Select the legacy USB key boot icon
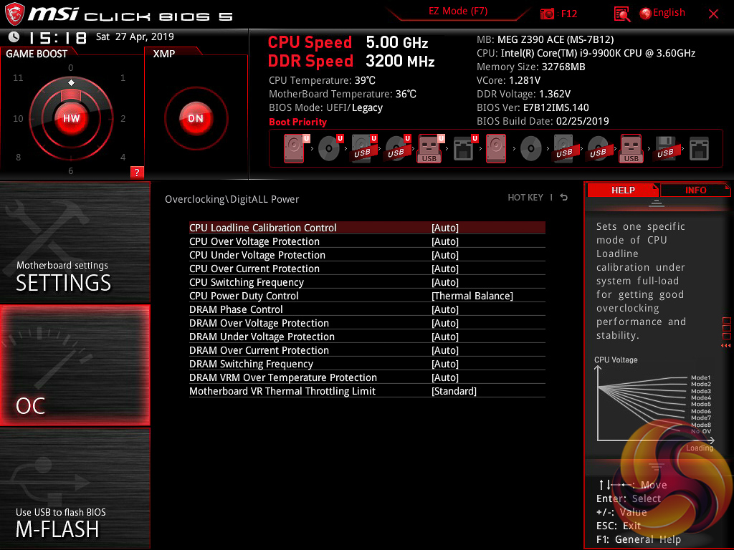 coord(631,148)
